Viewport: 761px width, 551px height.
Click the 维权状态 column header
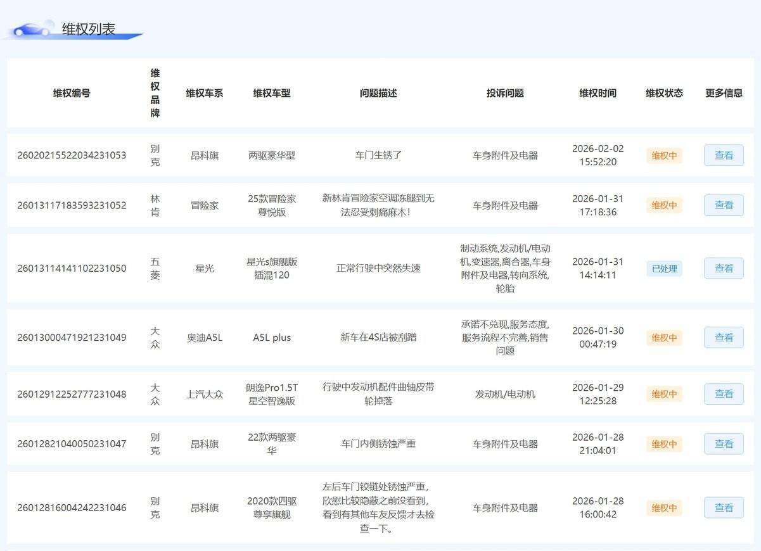pos(664,93)
